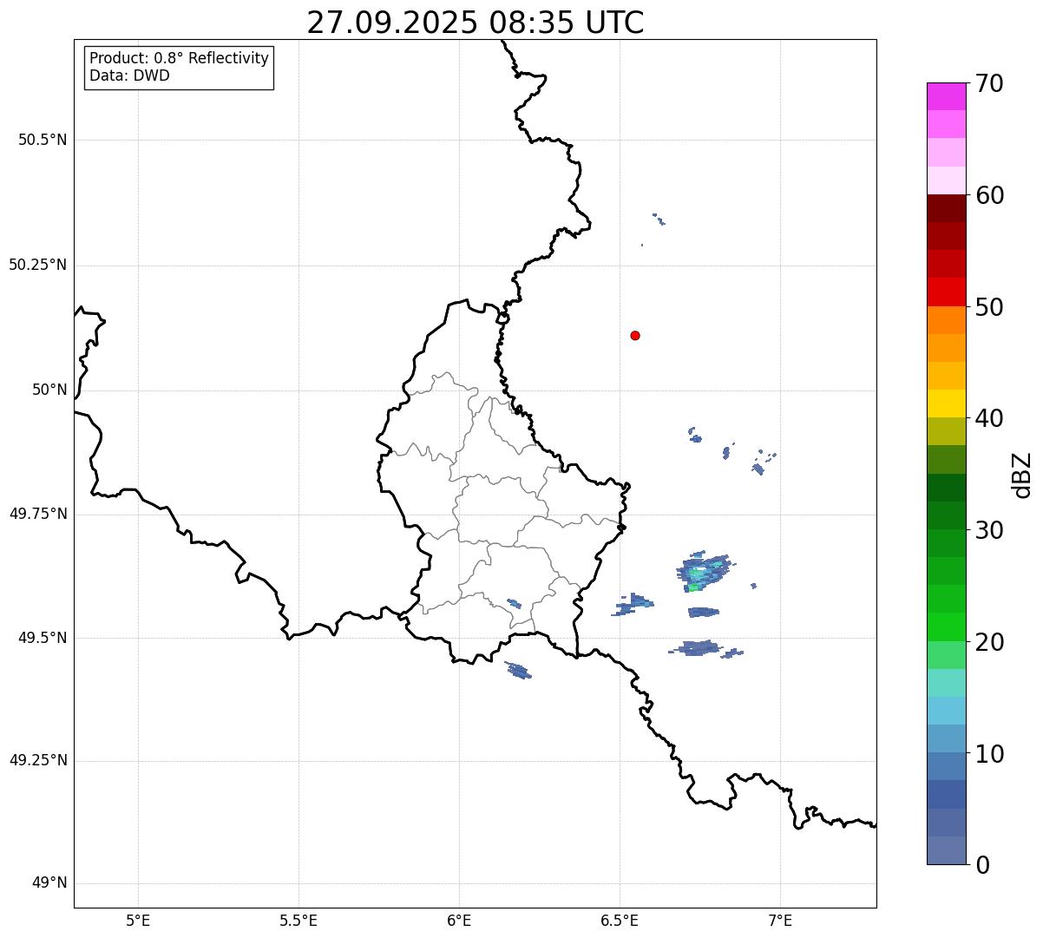Click the 6°E longitude label
This screenshot has width=1043, height=938.
(x=459, y=920)
